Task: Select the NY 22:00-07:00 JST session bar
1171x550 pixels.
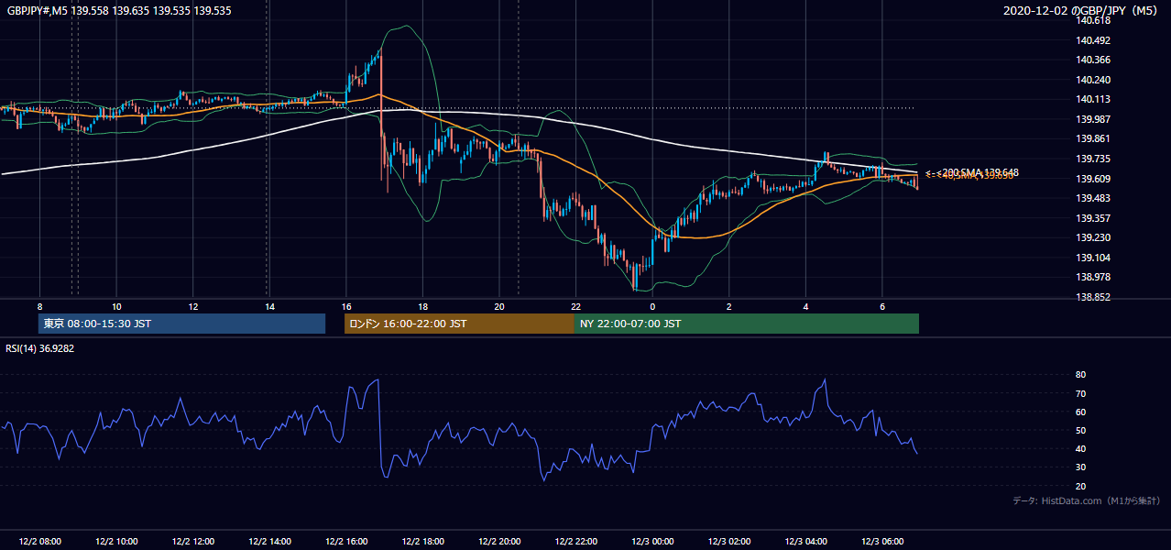Action: click(x=747, y=324)
